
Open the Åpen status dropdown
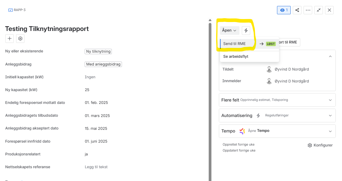pyautogui.click(x=229, y=30)
